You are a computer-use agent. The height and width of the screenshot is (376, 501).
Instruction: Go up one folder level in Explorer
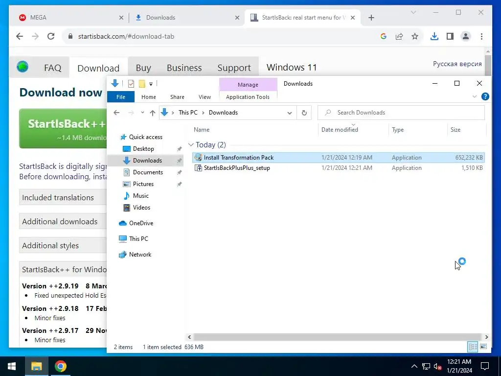pos(153,113)
